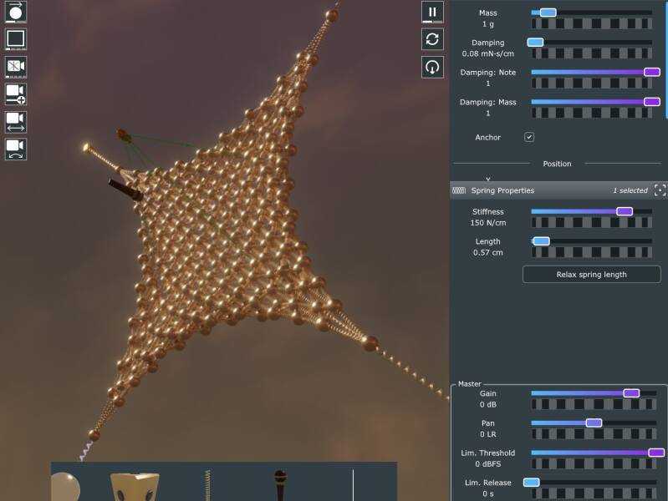Click the reset circular arrow icon
Viewport: 668px width, 501px height.
point(432,67)
